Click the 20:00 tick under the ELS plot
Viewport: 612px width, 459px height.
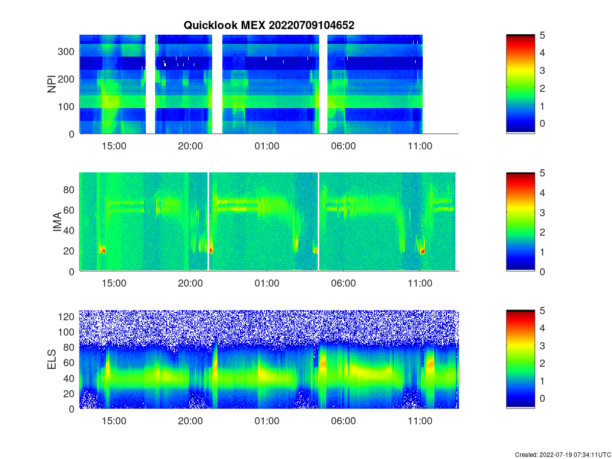(191, 421)
